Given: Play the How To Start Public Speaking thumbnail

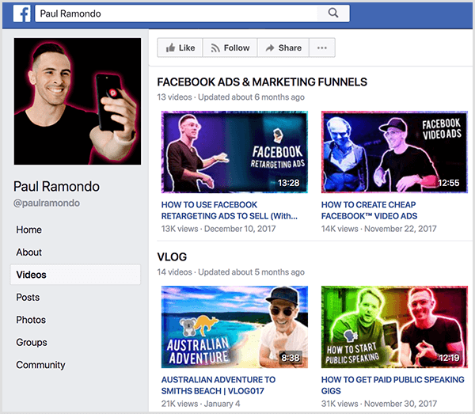Looking at the screenshot, I should pos(394,327).
